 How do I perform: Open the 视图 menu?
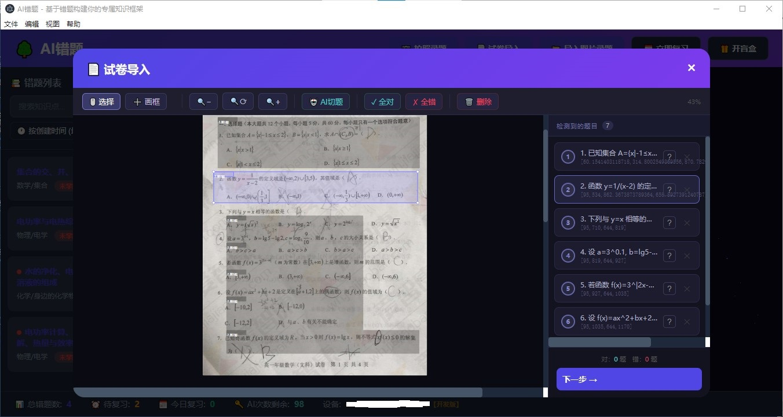53,24
